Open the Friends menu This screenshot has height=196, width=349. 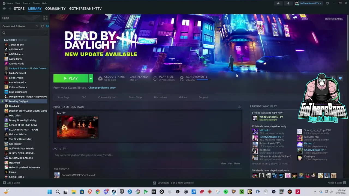click(x=26, y=3)
